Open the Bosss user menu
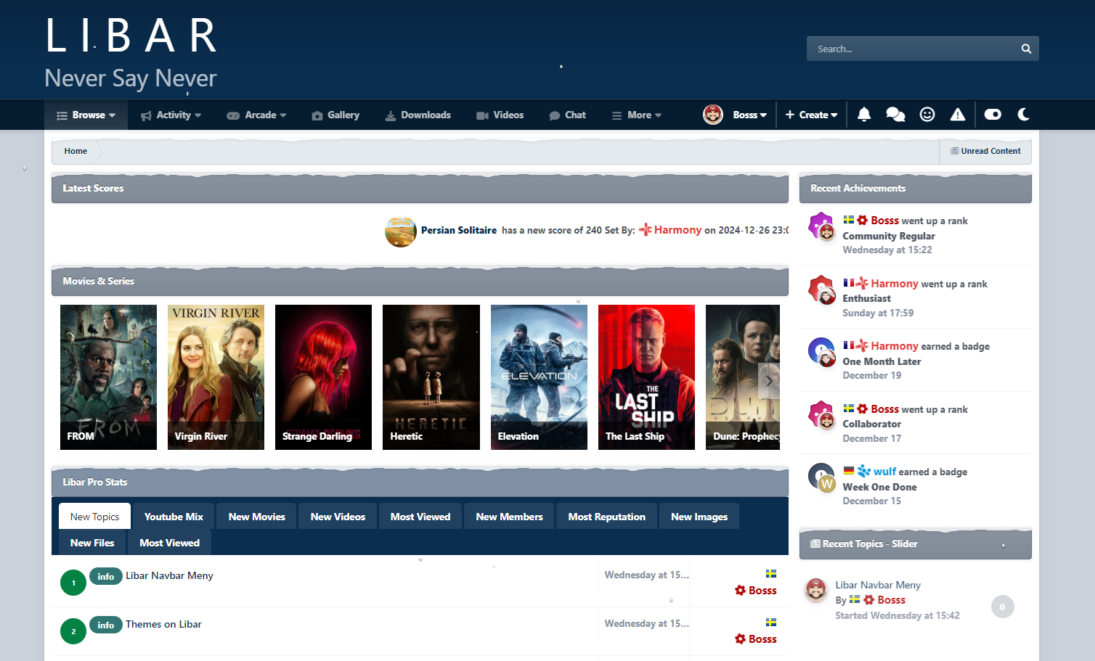This screenshot has width=1095, height=661. pyautogui.click(x=749, y=115)
